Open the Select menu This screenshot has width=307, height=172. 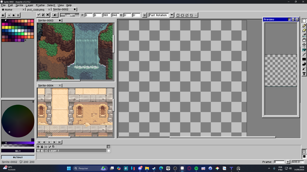coord(51,5)
